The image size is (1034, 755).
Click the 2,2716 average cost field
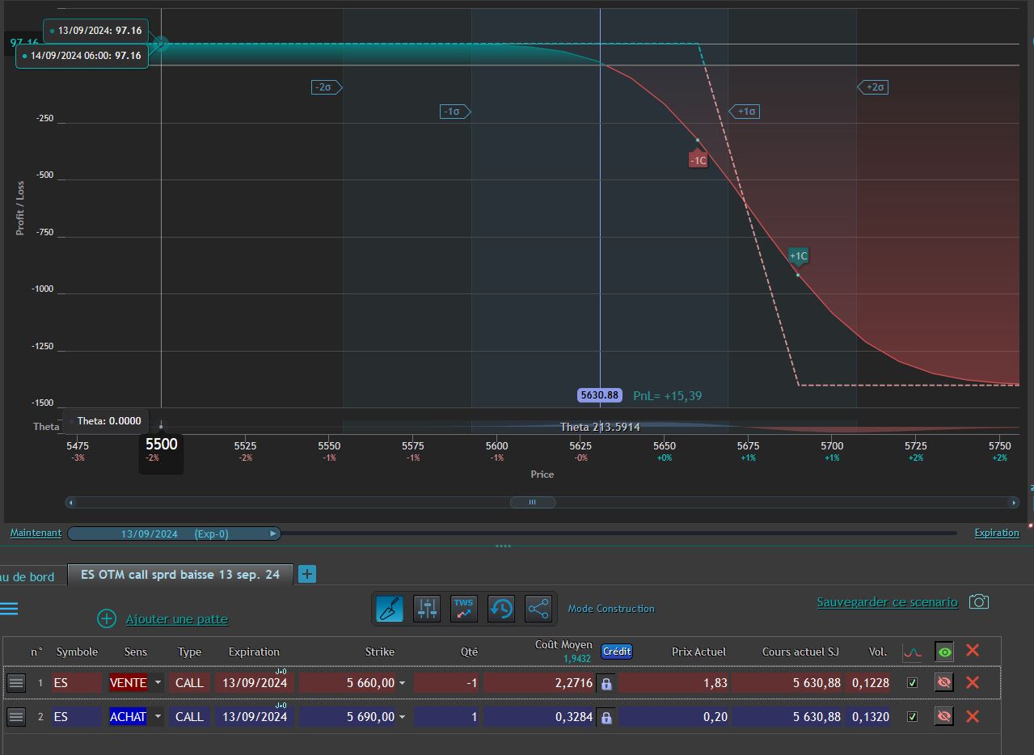[539, 683]
